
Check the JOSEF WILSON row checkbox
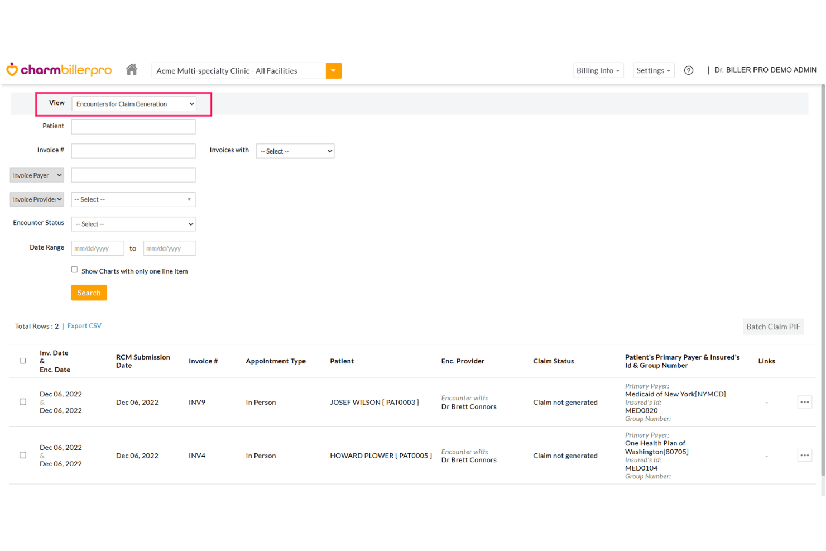pyautogui.click(x=23, y=402)
